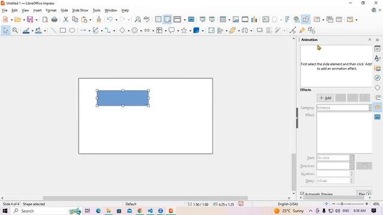Insert a table using the table icon
The width and height of the screenshot is (383, 215).
[223, 20]
